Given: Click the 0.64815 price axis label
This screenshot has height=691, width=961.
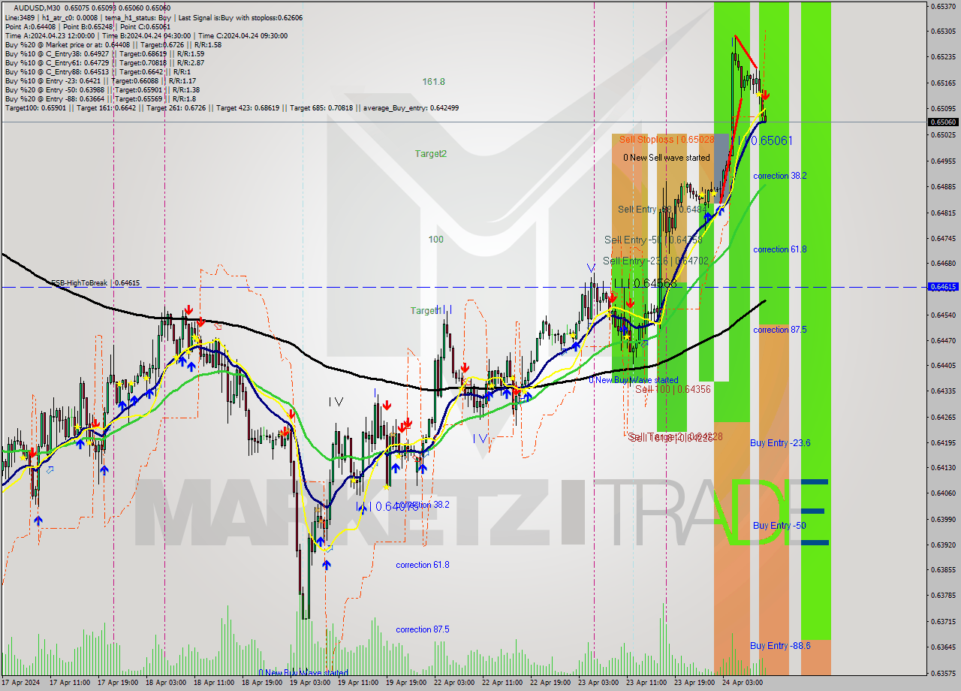Looking at the screenshot, I should point(943,213).
